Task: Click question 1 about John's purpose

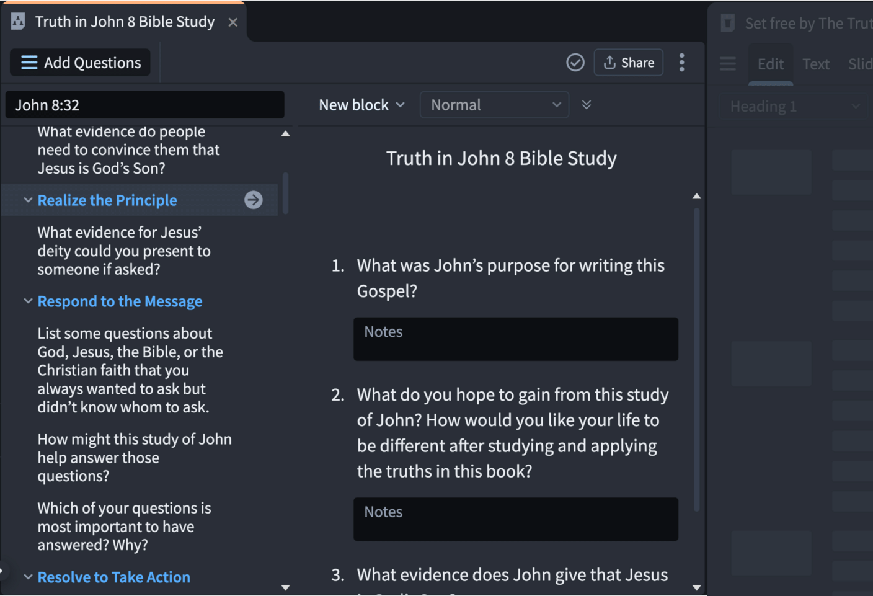Action: (x=511, y=278)
